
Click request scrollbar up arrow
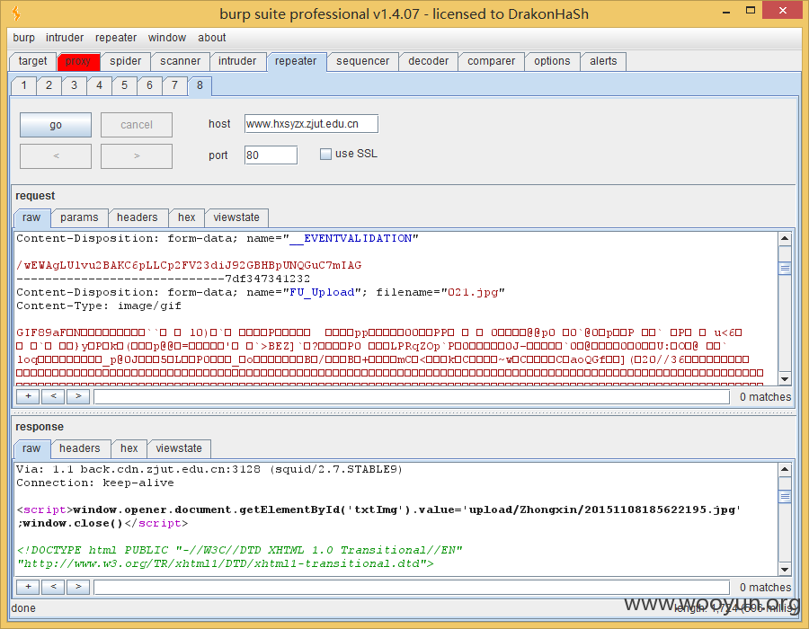(785, 238)
